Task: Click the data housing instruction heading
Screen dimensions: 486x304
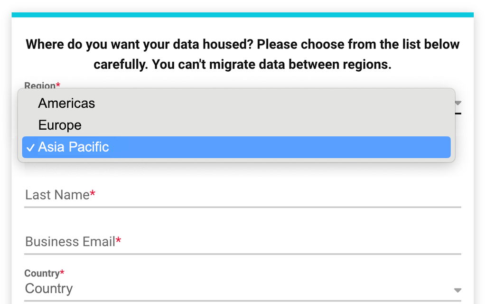Action: (243, 54)
